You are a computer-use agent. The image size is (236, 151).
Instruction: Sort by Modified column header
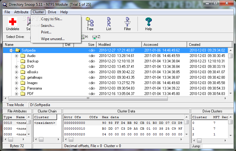(119, 45)
